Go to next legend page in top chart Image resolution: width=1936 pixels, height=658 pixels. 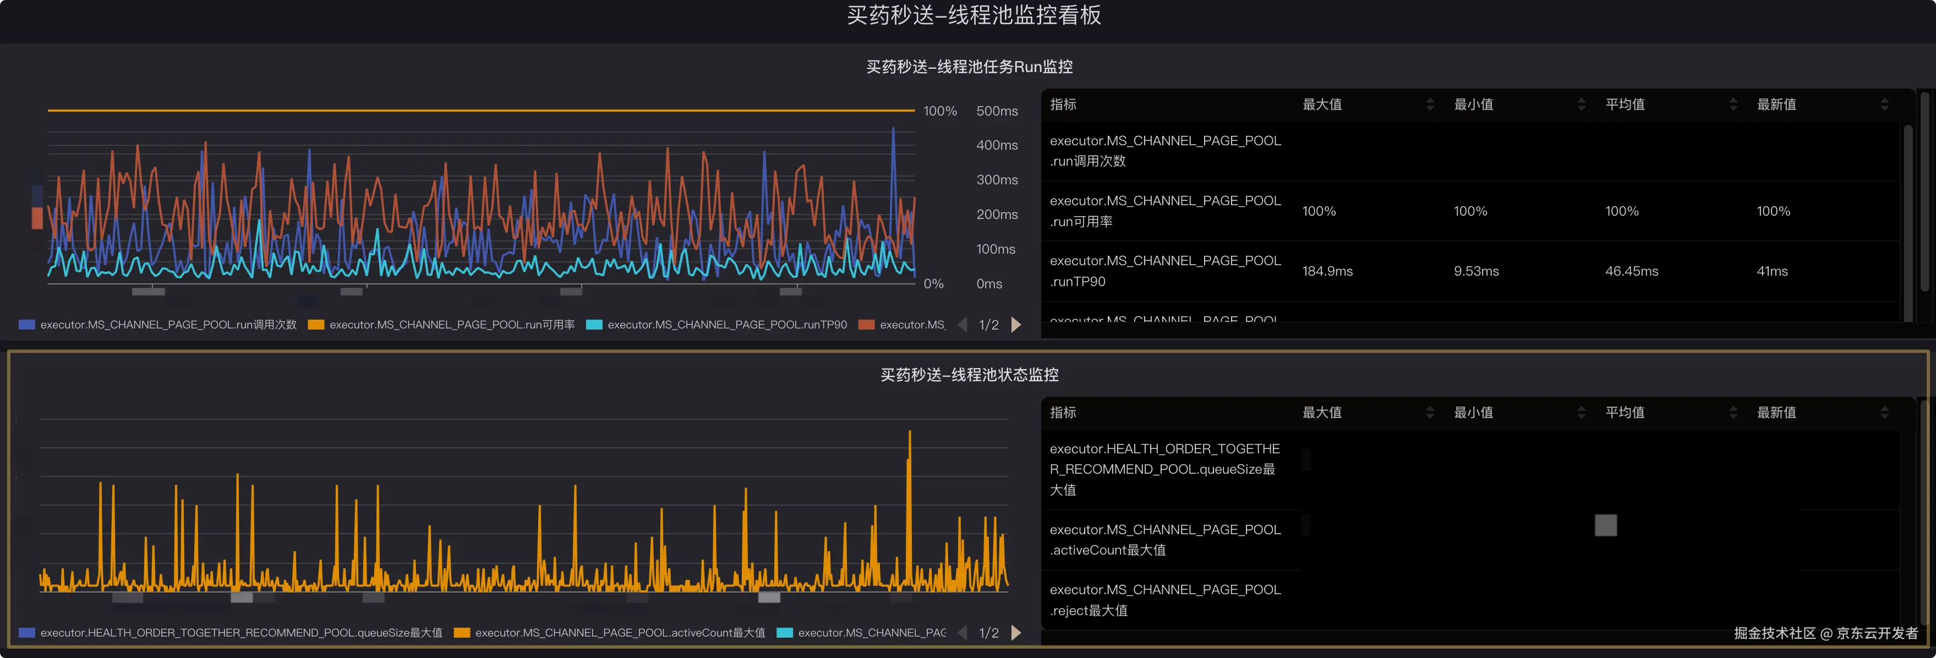pyautogui.click(x=1017, y=325)
